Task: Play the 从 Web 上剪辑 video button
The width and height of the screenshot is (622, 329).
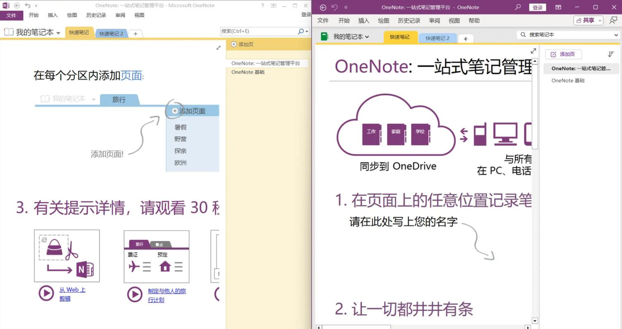Action: [46, 293]
